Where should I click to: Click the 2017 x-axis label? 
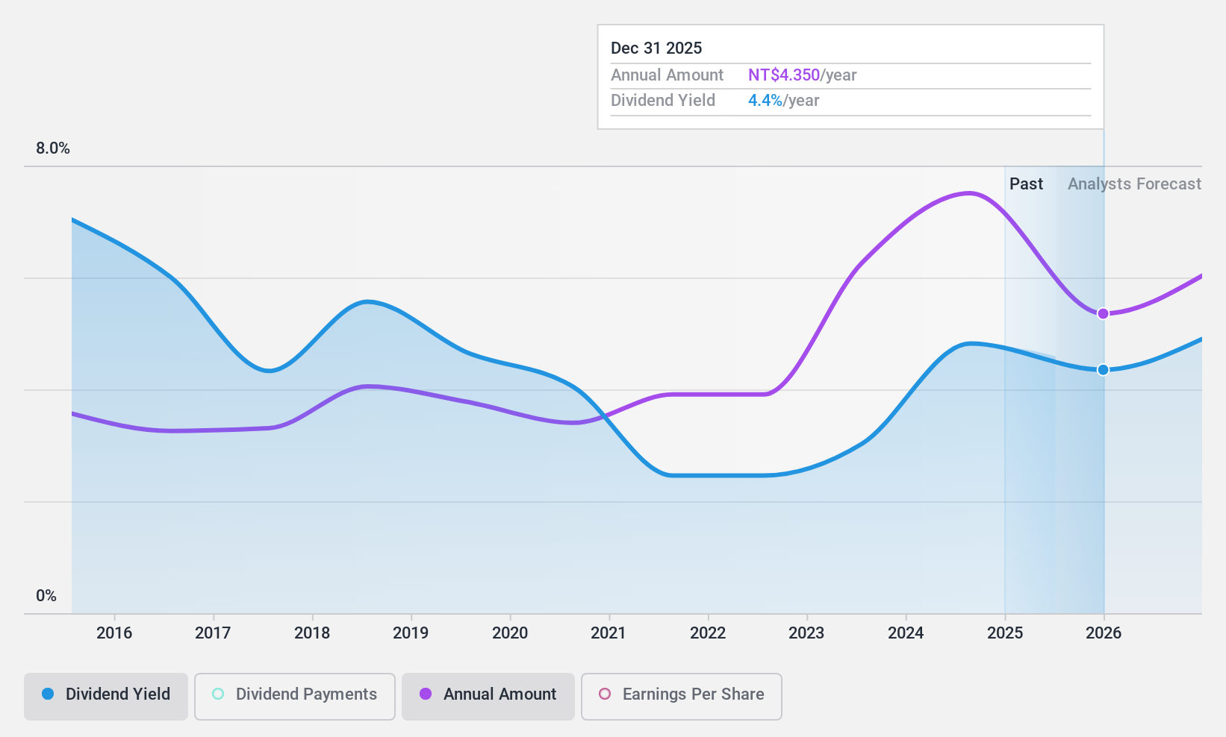(213, 633)
